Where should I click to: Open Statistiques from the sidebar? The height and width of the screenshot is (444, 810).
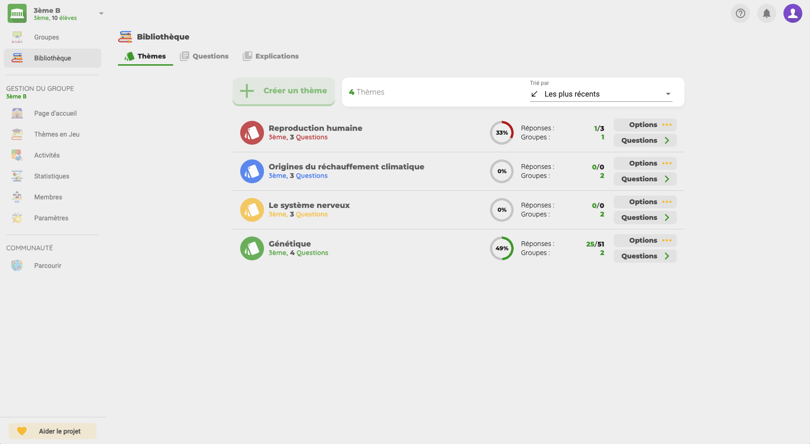[51, 176]
